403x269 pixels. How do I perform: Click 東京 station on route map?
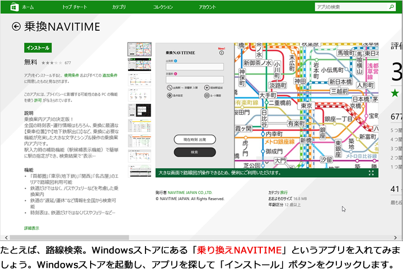(306, 106)
